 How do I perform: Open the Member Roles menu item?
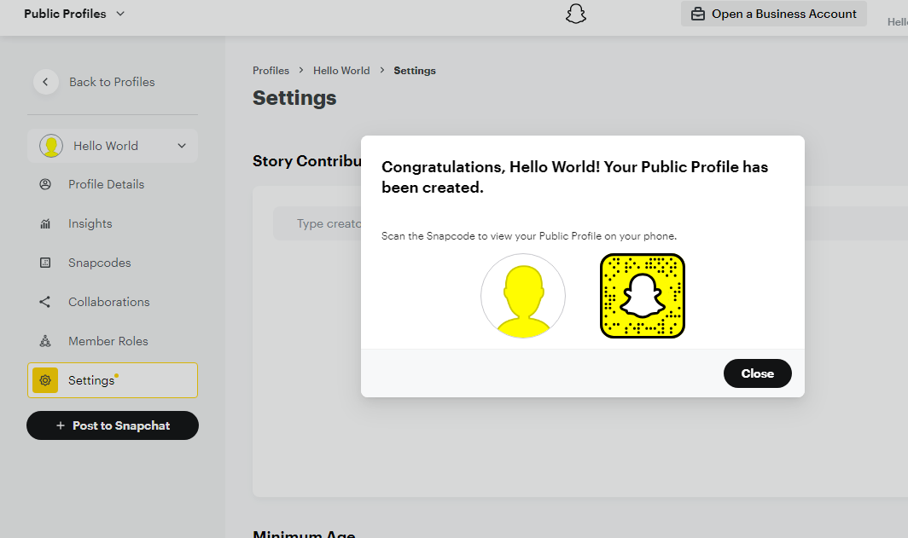(x=108, y=341)
